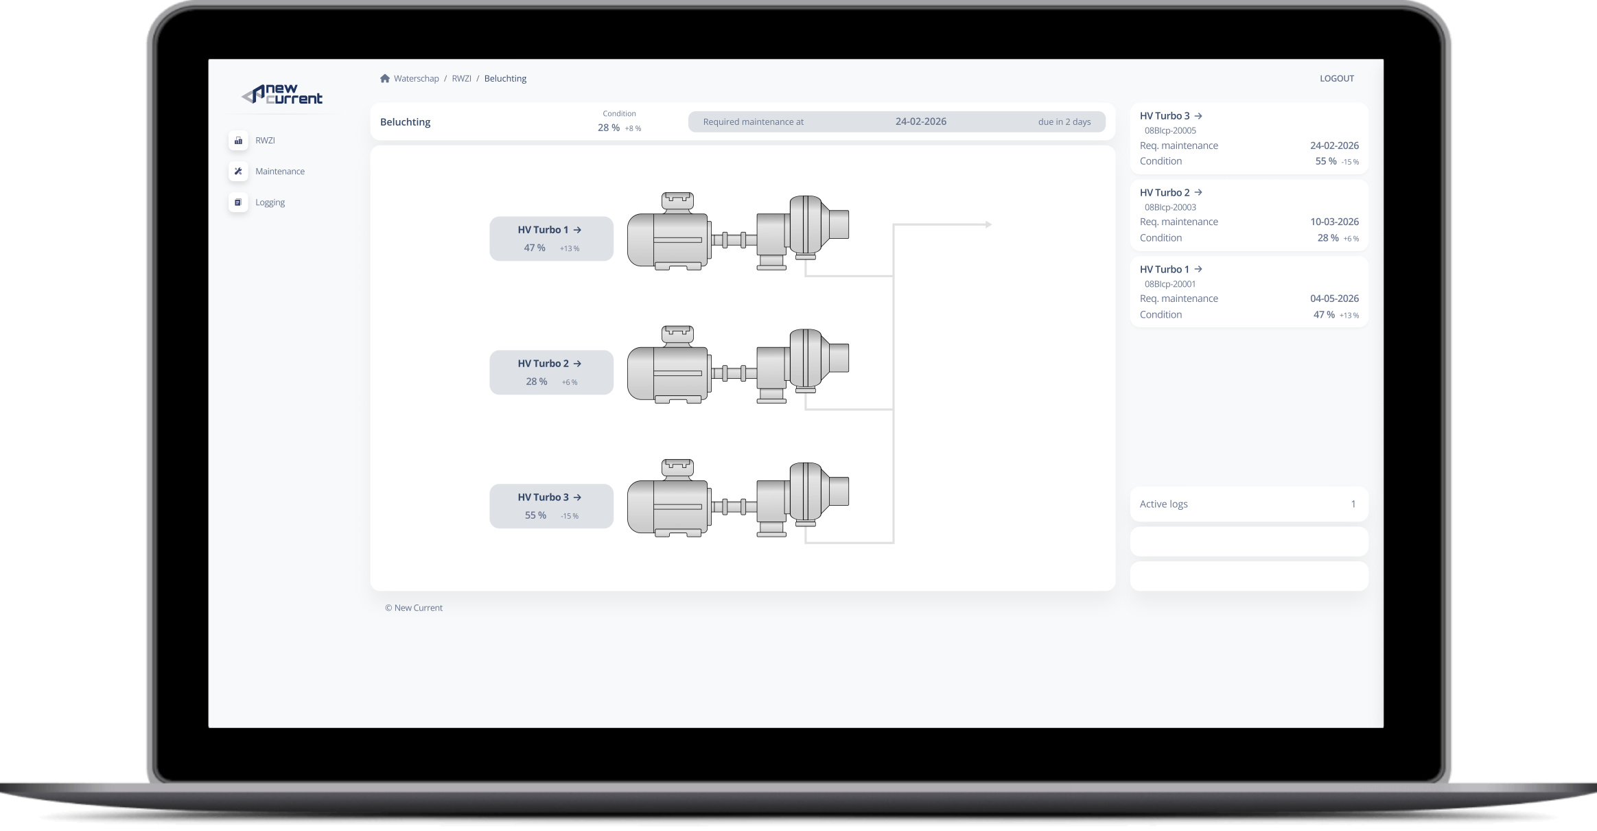Screen dimensions: 1597x831
Task: Select the HV Turbo 1 47% label card
Action: click(x=551, y=239)
